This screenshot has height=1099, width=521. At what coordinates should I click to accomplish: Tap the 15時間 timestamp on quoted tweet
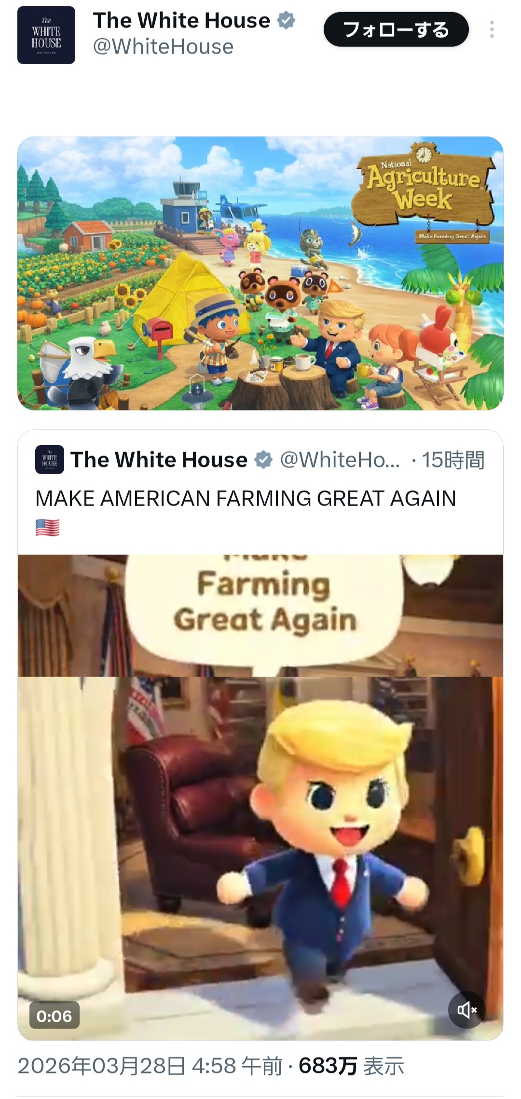[453, 460]
